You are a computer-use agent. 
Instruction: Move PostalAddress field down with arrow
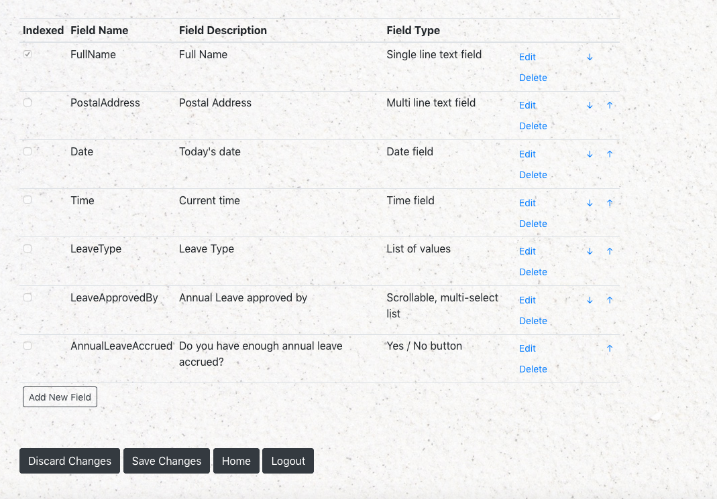tap(590, 105)
